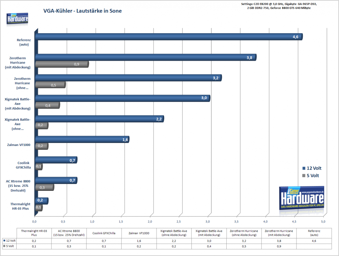Screen dimensions: 339x256
Task: Click the 4,6 cell in the table's 12 Volt row
Action: click(314, 241)
